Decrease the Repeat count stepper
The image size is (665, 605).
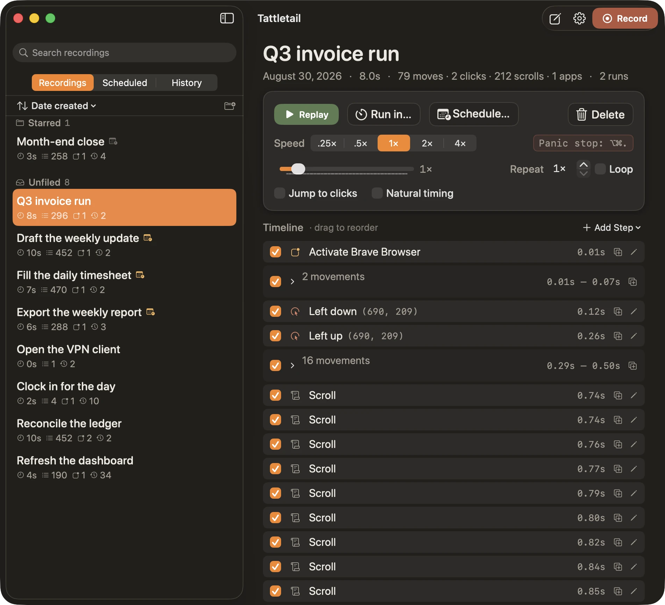pos(584,173)
